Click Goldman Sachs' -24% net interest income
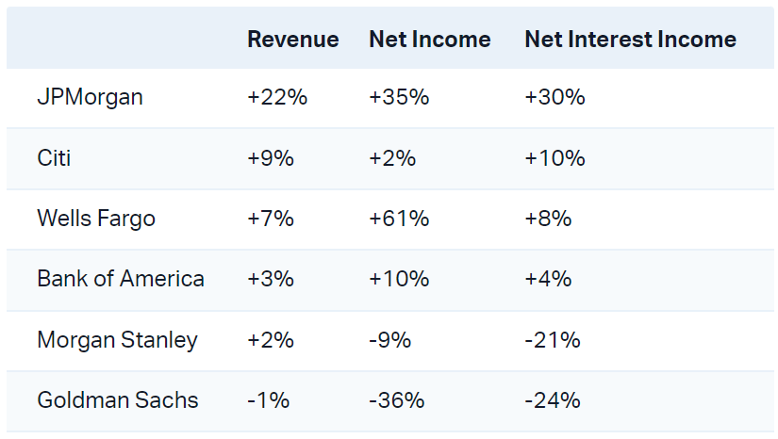The height and width of the screenshot is (439, 778). [x=552, y=400]
